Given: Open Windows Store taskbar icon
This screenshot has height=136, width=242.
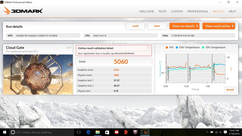Looking at the screenshot, I should 107,132.
